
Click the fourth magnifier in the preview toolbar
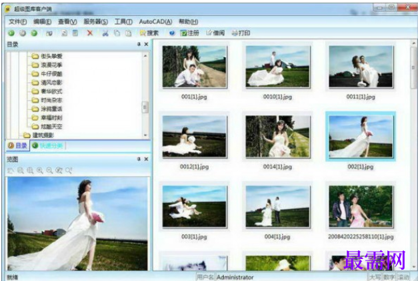click(40, 170)
